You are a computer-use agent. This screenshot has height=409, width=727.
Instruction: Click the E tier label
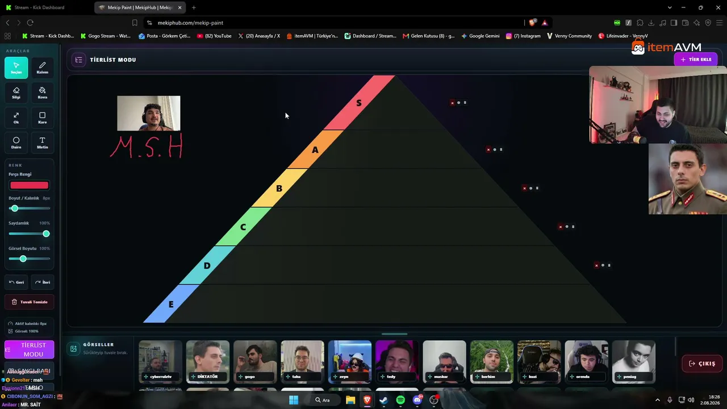(x=171, y=304)
